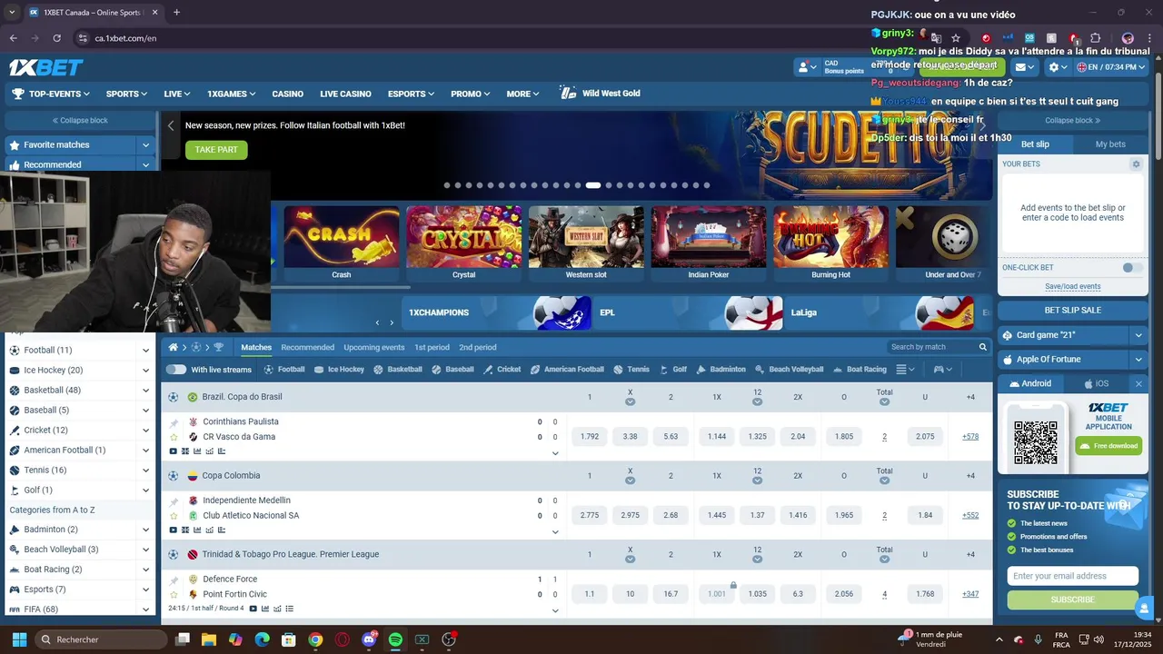Toggle the One-click bet switch
Image resolution: width=1163 pixels, height=654 pixels.
[x=1132, y=268]
